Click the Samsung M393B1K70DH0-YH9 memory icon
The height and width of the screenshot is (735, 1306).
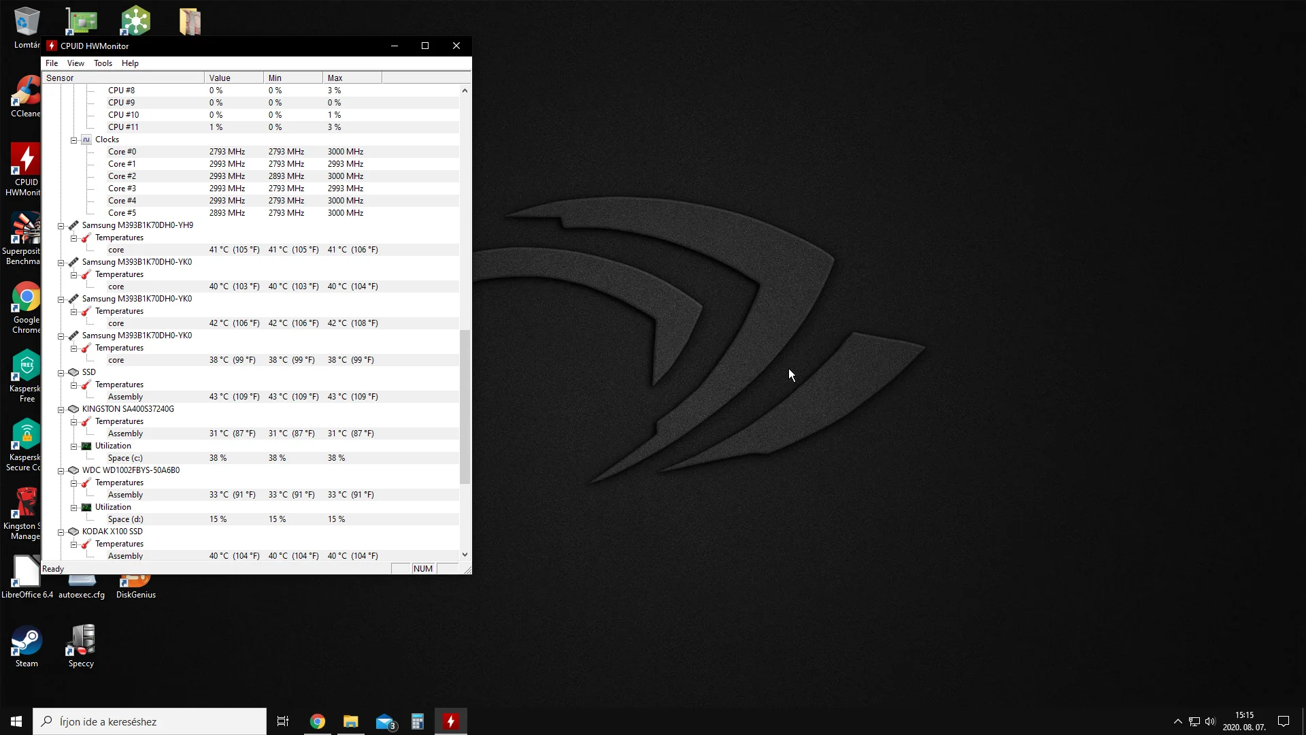pos(73,225)
